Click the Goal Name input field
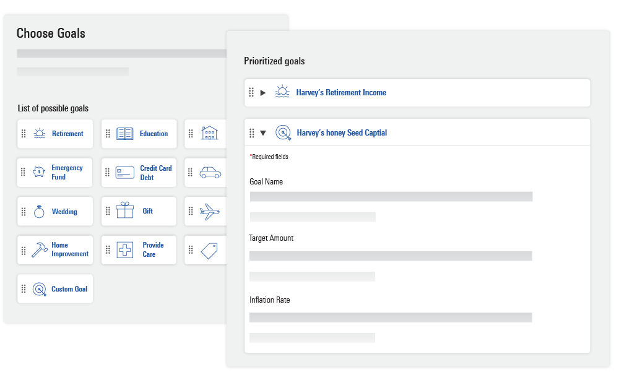This screenshot has height=372, width=619. pyautogui.click(x=391, y=196)
